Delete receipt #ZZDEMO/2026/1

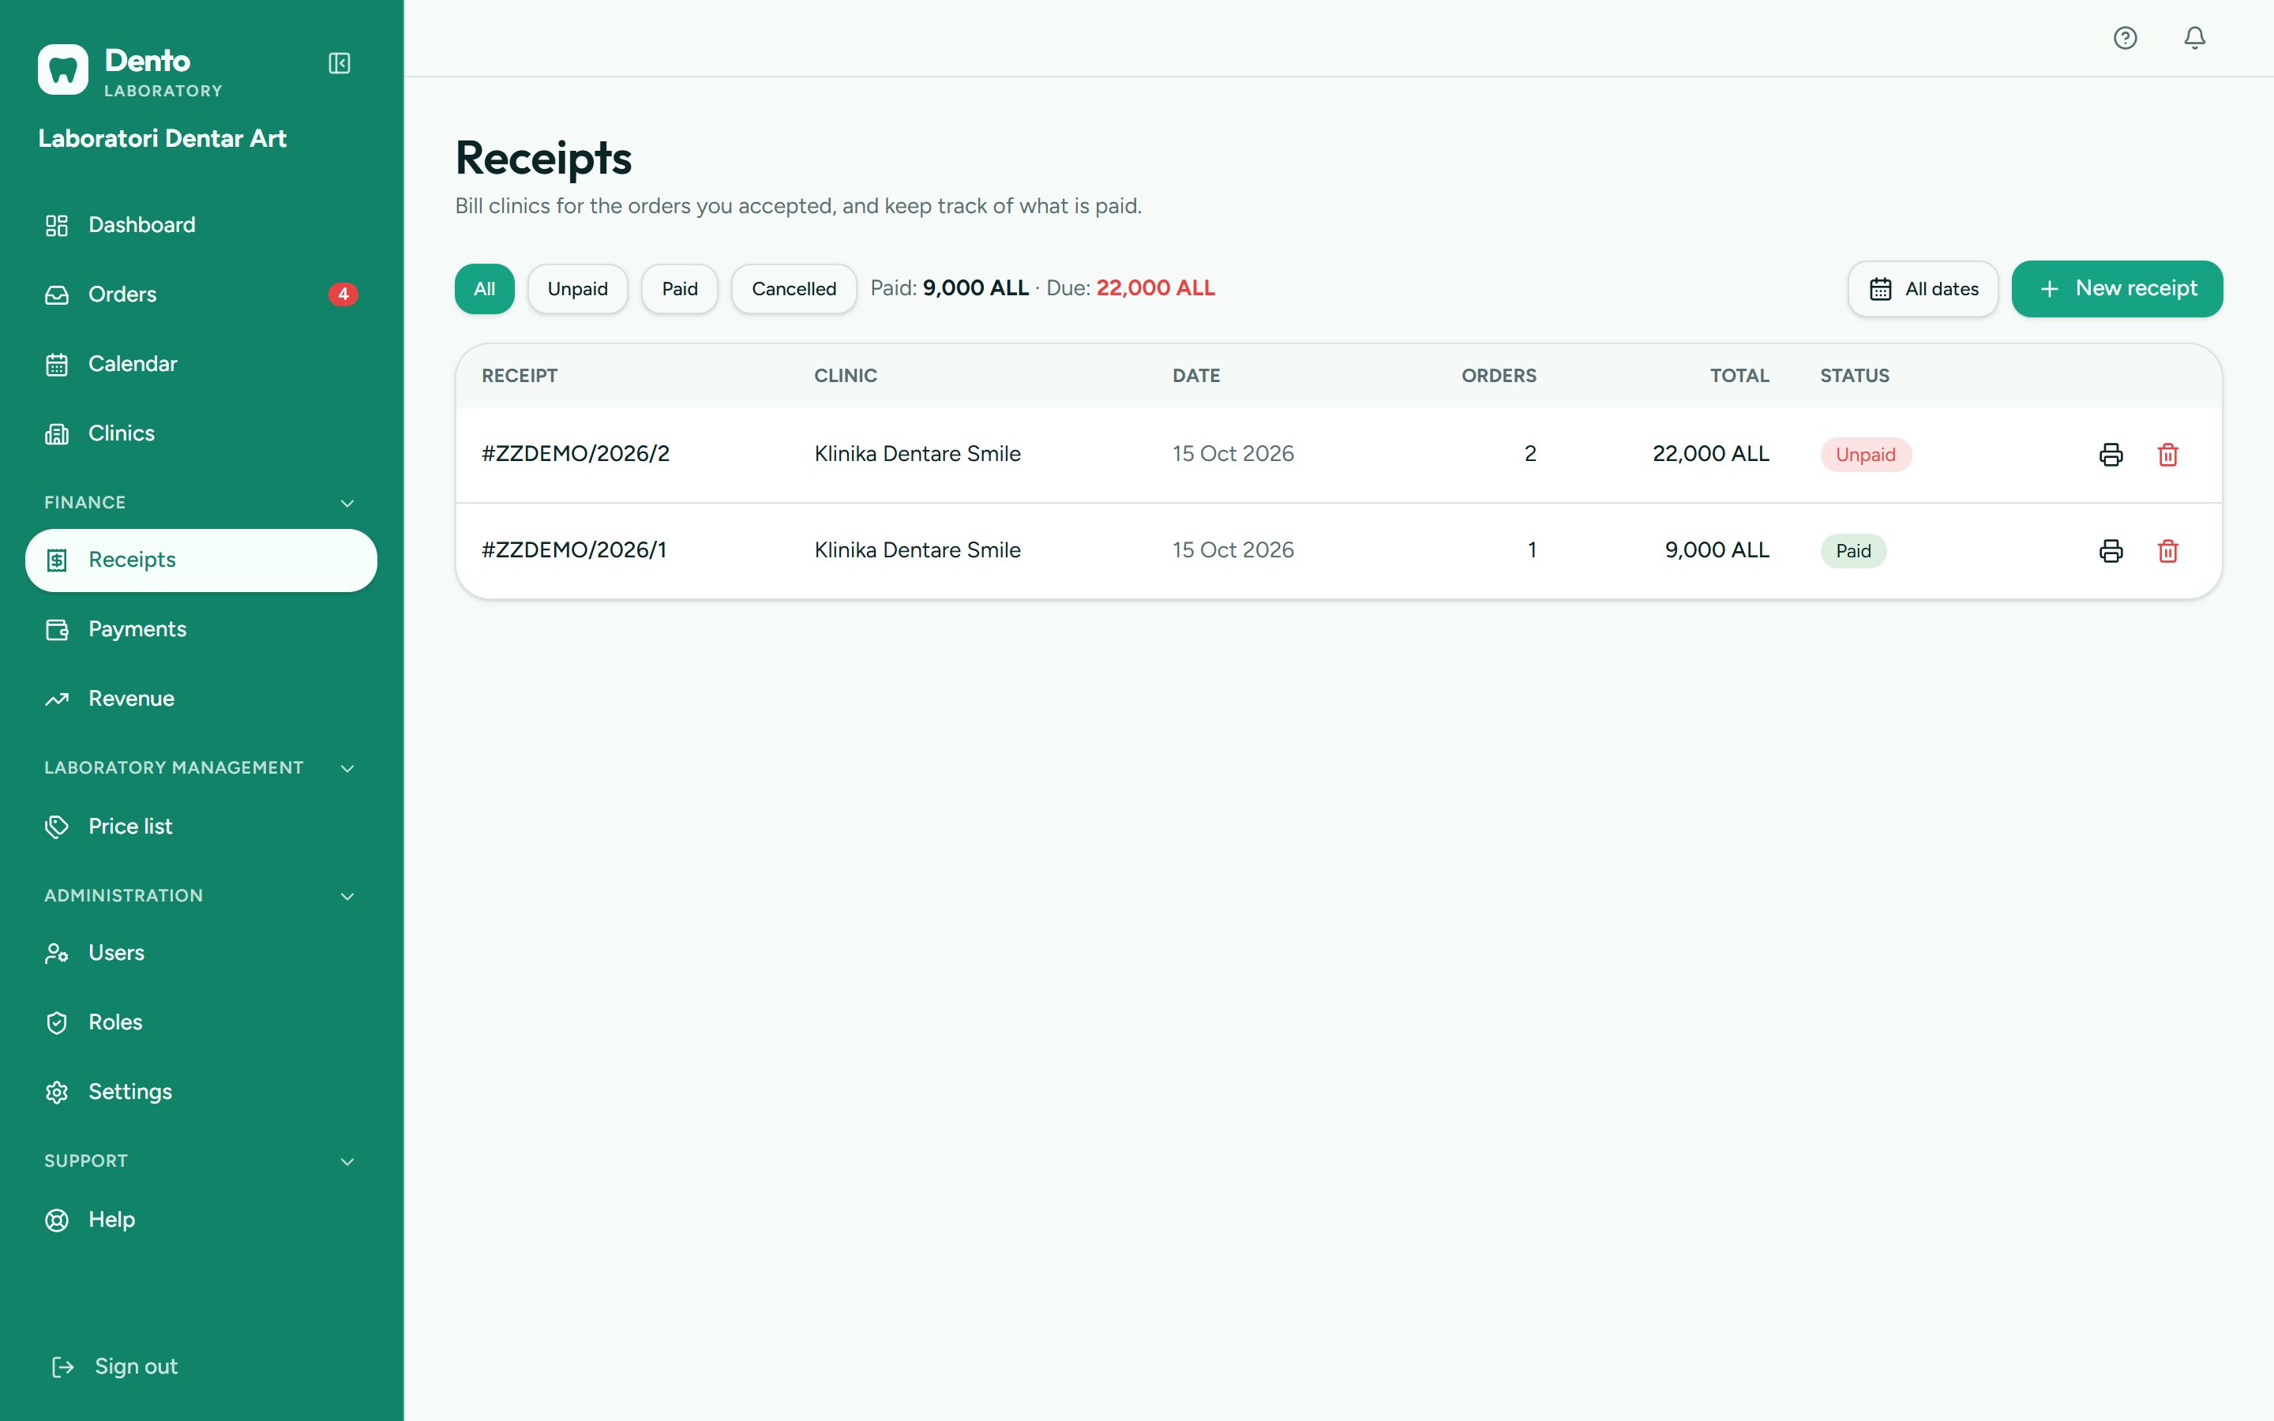coord(2168,551)
